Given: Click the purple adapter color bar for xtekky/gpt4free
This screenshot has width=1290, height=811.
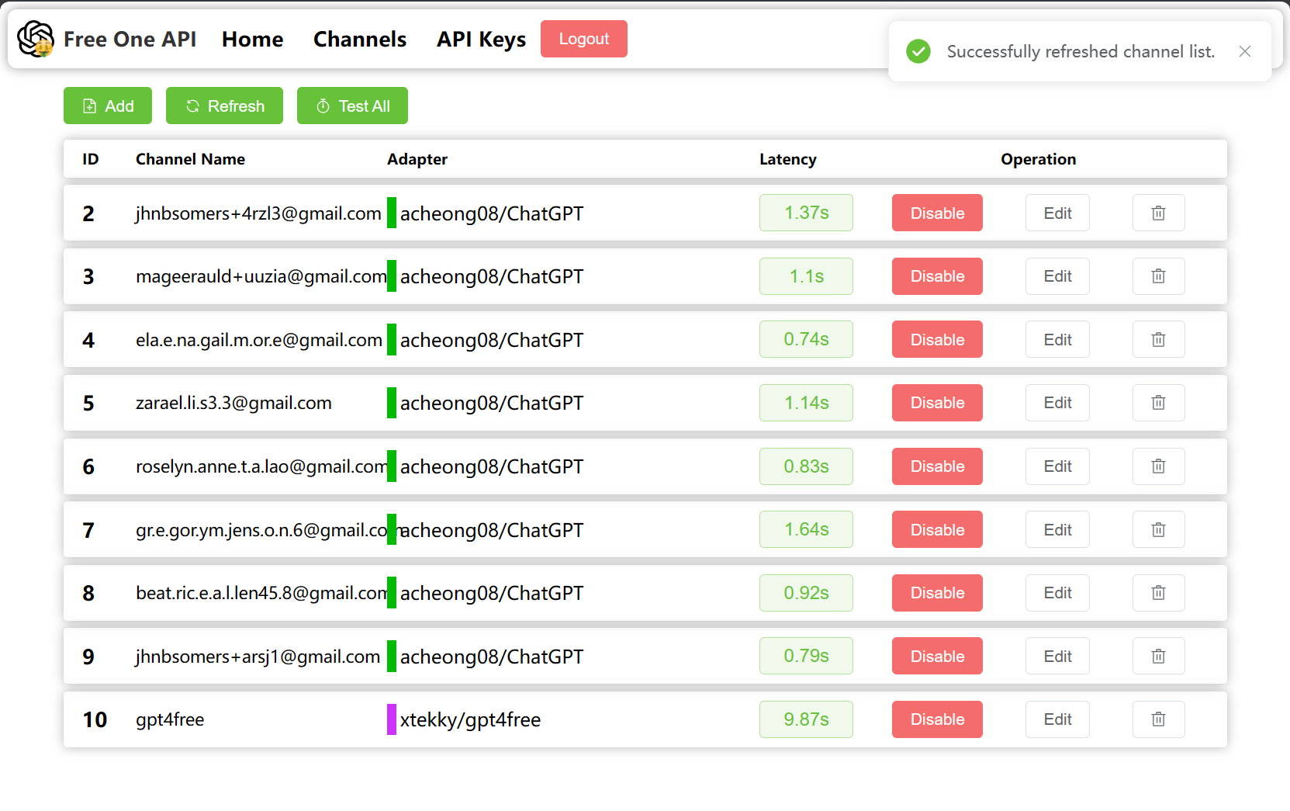Looking at the screenshot, I should pos(392,719).
